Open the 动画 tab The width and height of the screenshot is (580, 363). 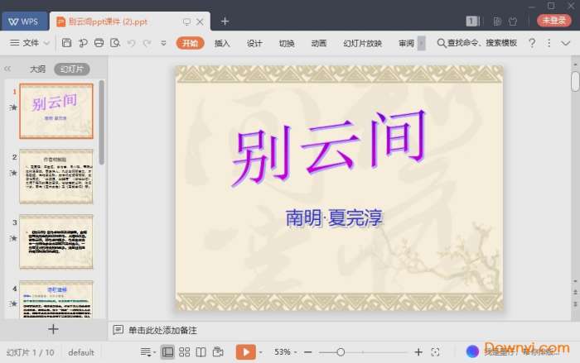point(319,43)
